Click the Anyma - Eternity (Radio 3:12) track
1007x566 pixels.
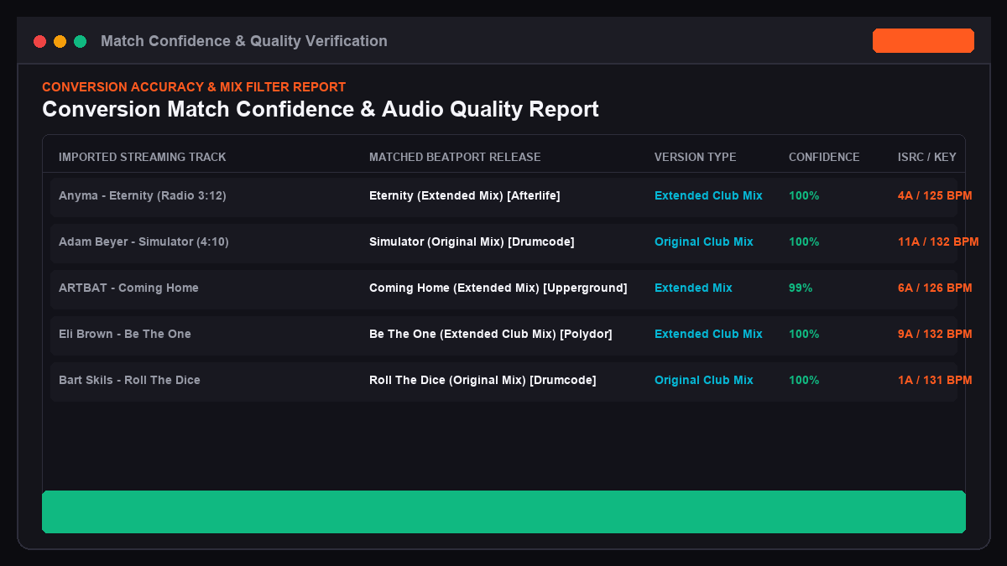pos(143,195)
